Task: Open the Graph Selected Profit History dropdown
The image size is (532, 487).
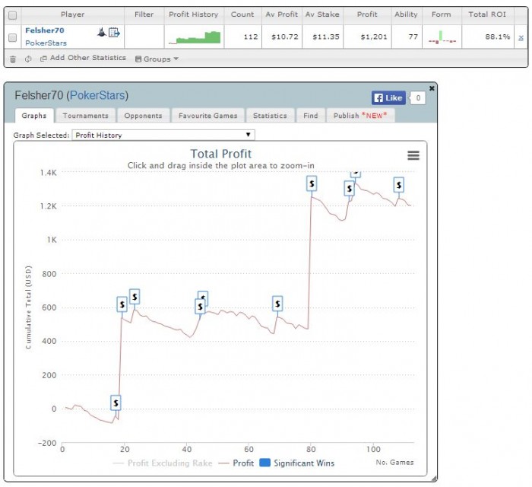Action: click(163, 135)
